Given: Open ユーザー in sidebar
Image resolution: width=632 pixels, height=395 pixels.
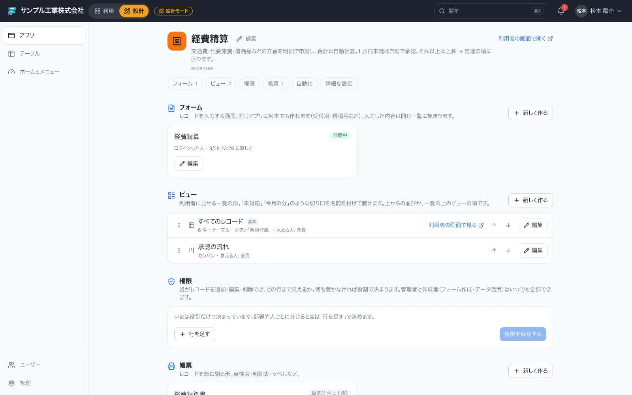Looking at the screenshot, I should pyautogui.click(x=44, y=365).
